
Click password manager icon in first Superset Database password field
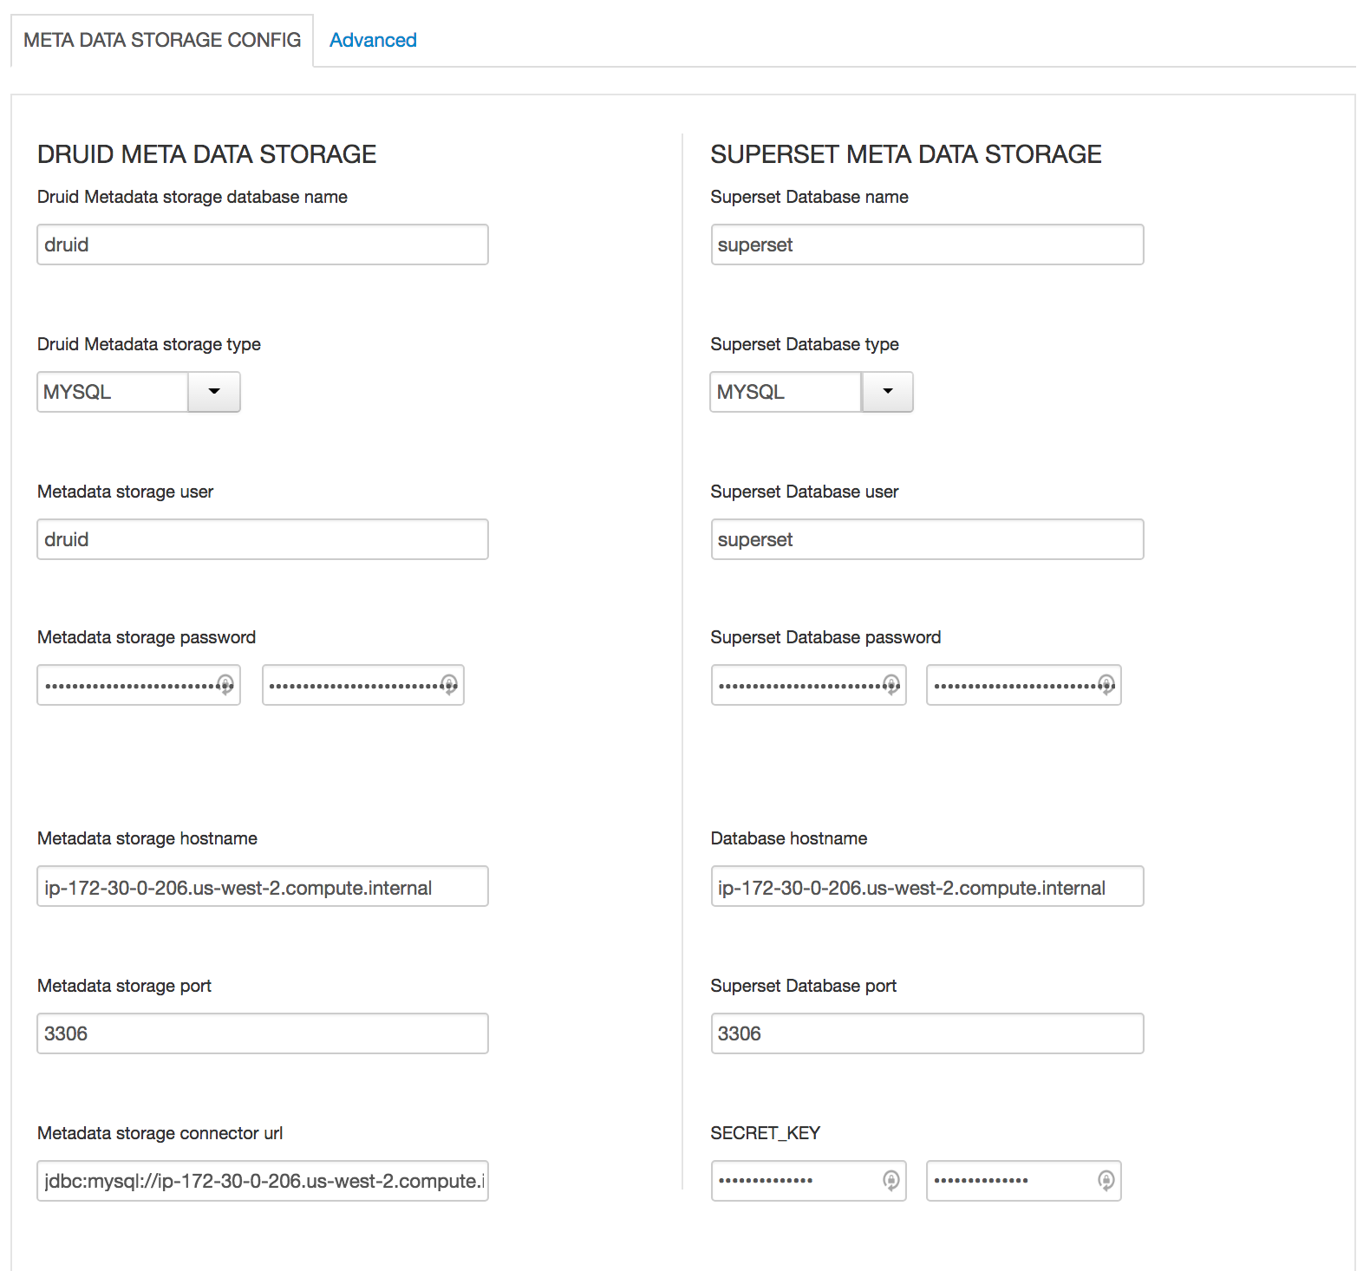(x=891, y=684)
